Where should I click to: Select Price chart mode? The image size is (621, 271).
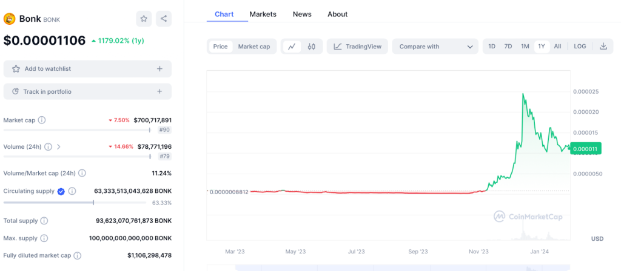point(221,47)
